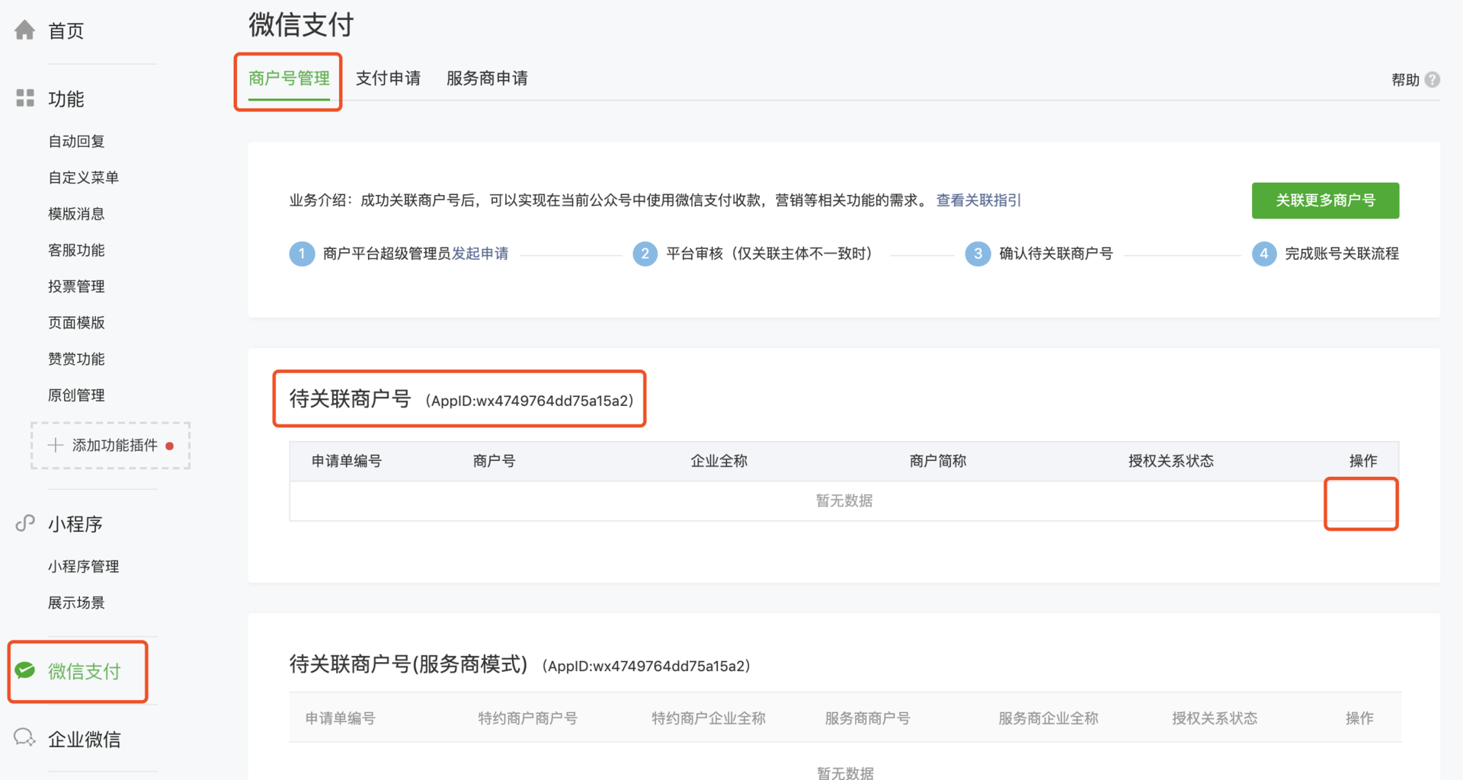The image size is (1463, 780).
Task: Click the 微信支付 page title
Action: tap(301, 25)
